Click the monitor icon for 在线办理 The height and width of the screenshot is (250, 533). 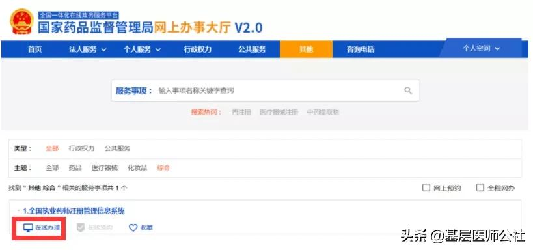pyautogui.click(x=28, y=228)
